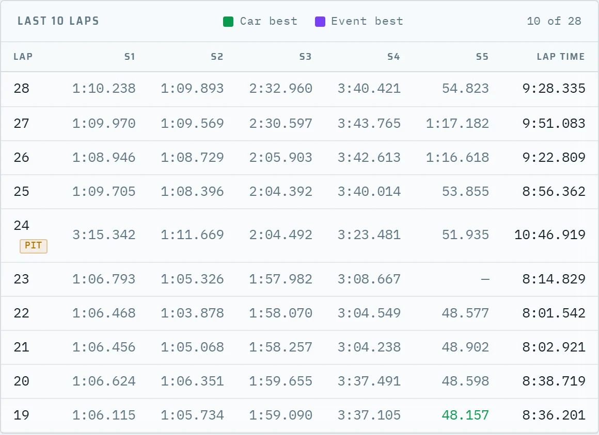The image size is (599, 435).
Task: Click S2 value 1:03.878
Action: [192, 313]
